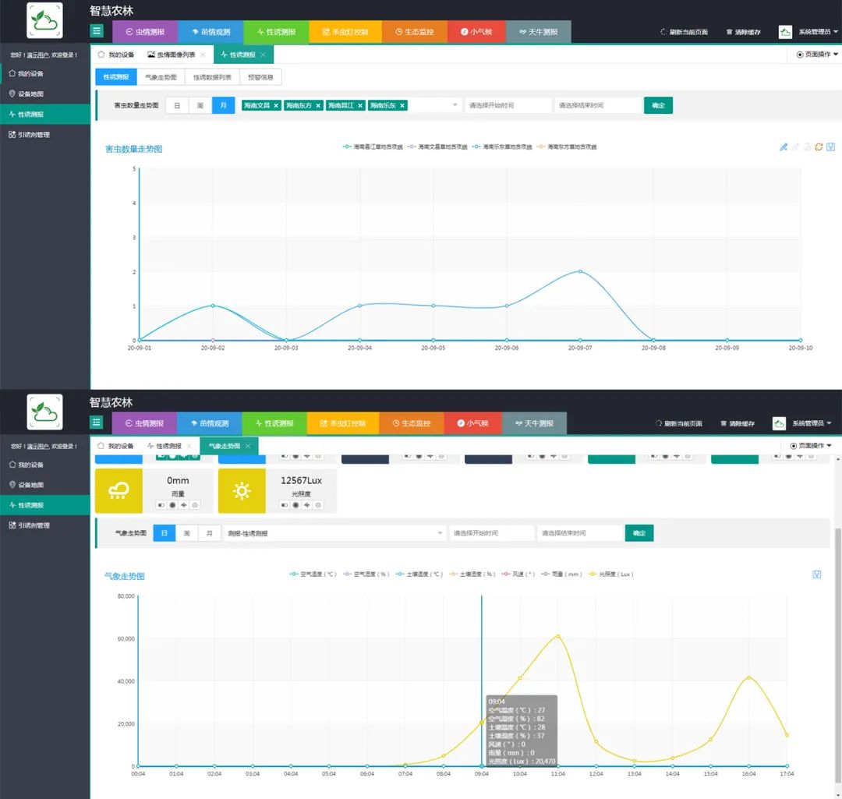Toggle the 海南文昌草地贪夜蛾 legend series
Screen dimensions: 842x799
437,147
